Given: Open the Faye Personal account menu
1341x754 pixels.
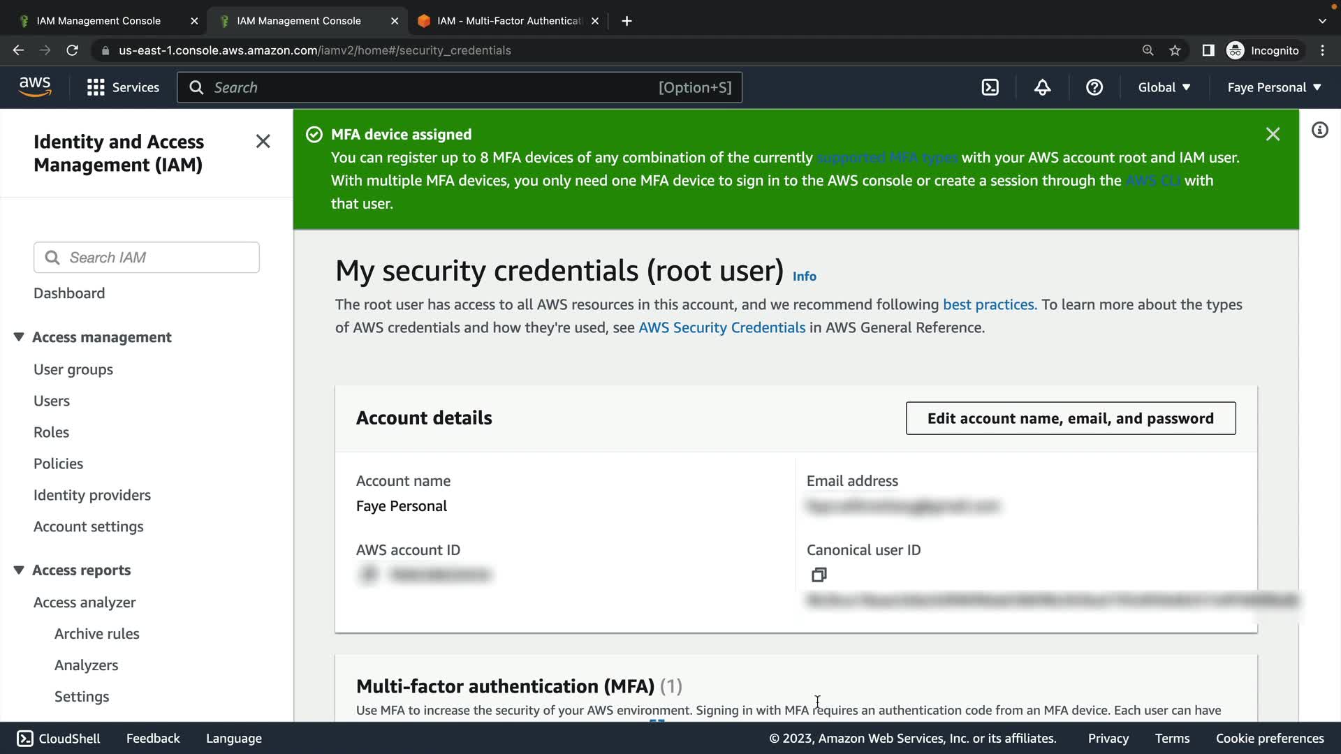Looking at the screenshot, I should [1274, 87].
